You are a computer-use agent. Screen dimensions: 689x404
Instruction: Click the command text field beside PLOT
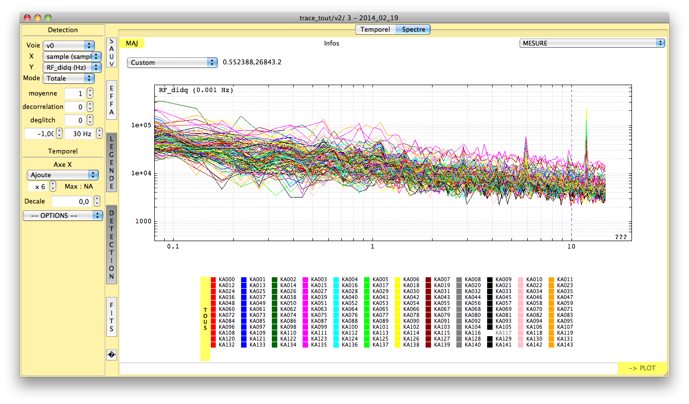point(368,368)
